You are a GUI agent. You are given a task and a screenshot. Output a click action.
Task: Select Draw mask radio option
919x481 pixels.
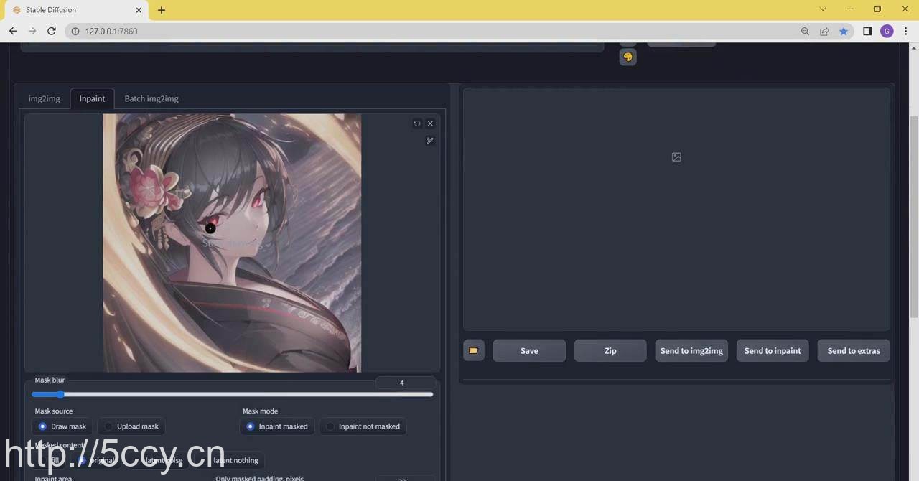pos(43,426)
